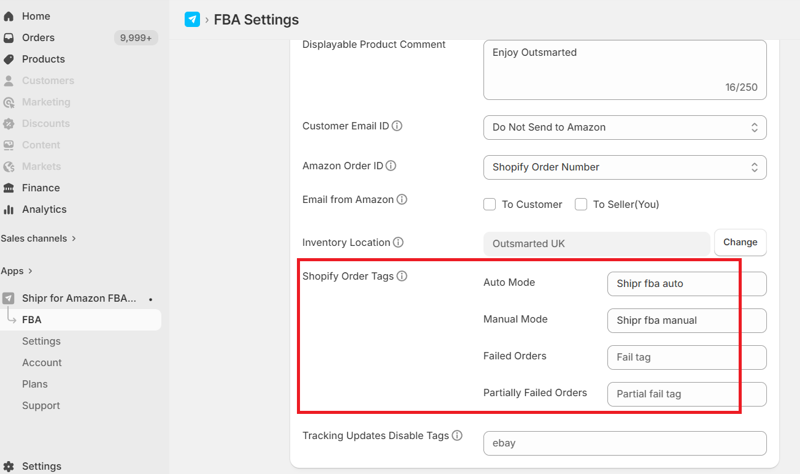The width and height of the screenshot is (800, 474).
Task: Click the Settings gear icon at bottom
Action: pyautogui.click(x=9, y=467)
